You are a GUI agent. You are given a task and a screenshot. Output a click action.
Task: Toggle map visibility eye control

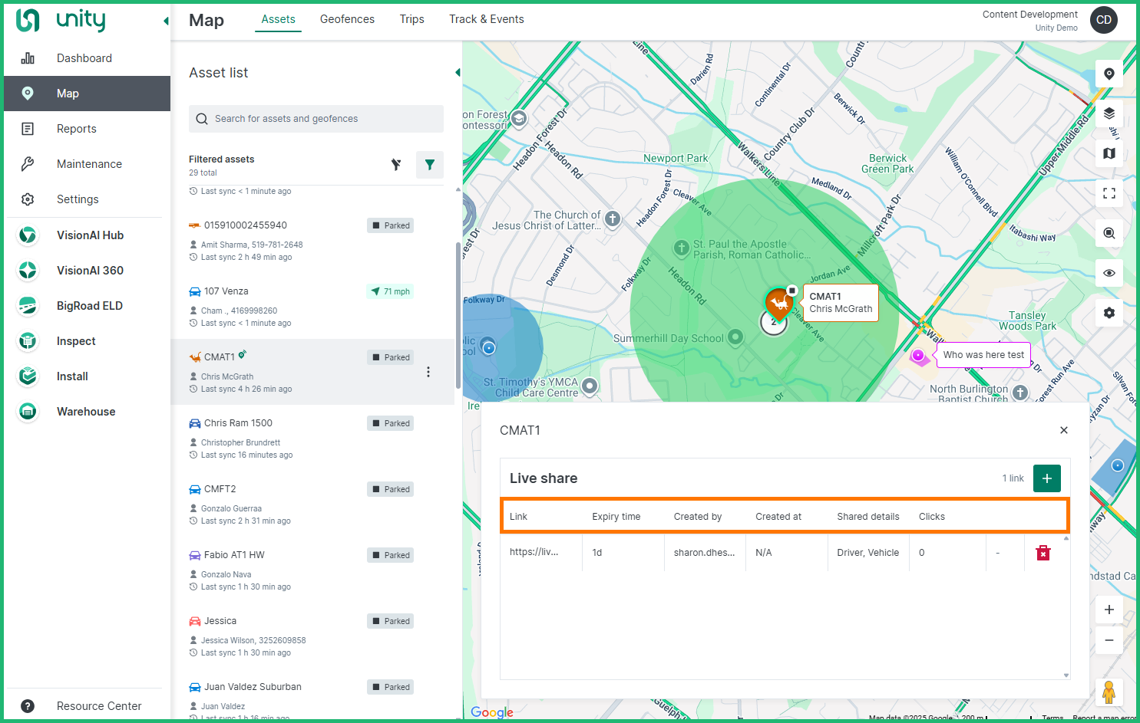point(1109,273)
